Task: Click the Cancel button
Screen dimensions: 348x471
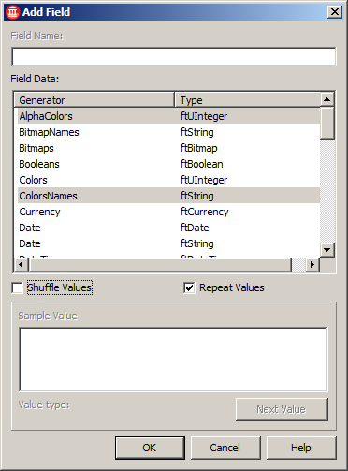Action: pyautogui.click(x=225, y=448)
